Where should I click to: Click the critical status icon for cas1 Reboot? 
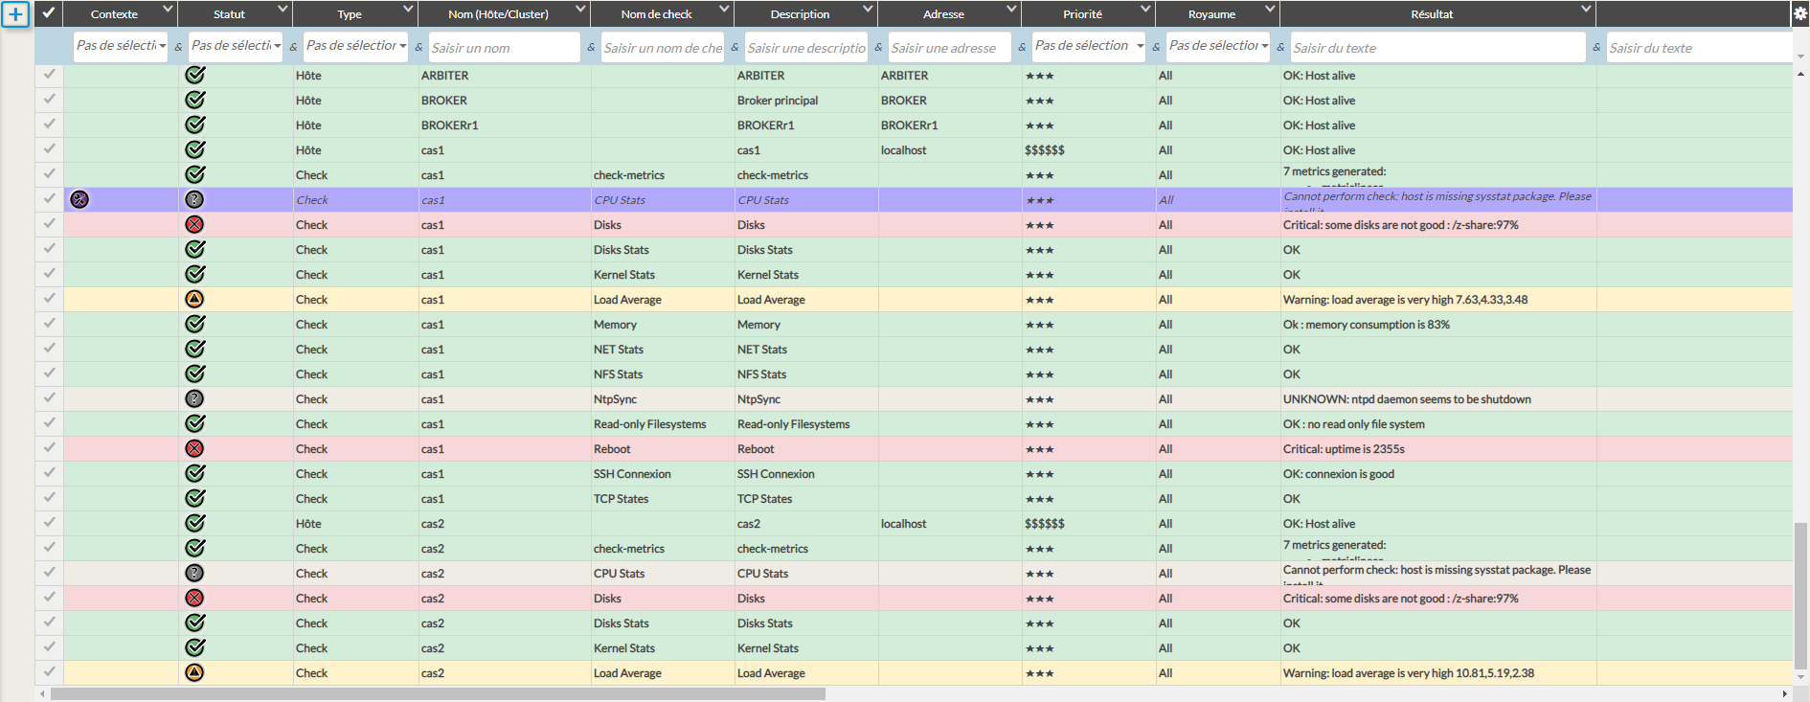(194, 448)
